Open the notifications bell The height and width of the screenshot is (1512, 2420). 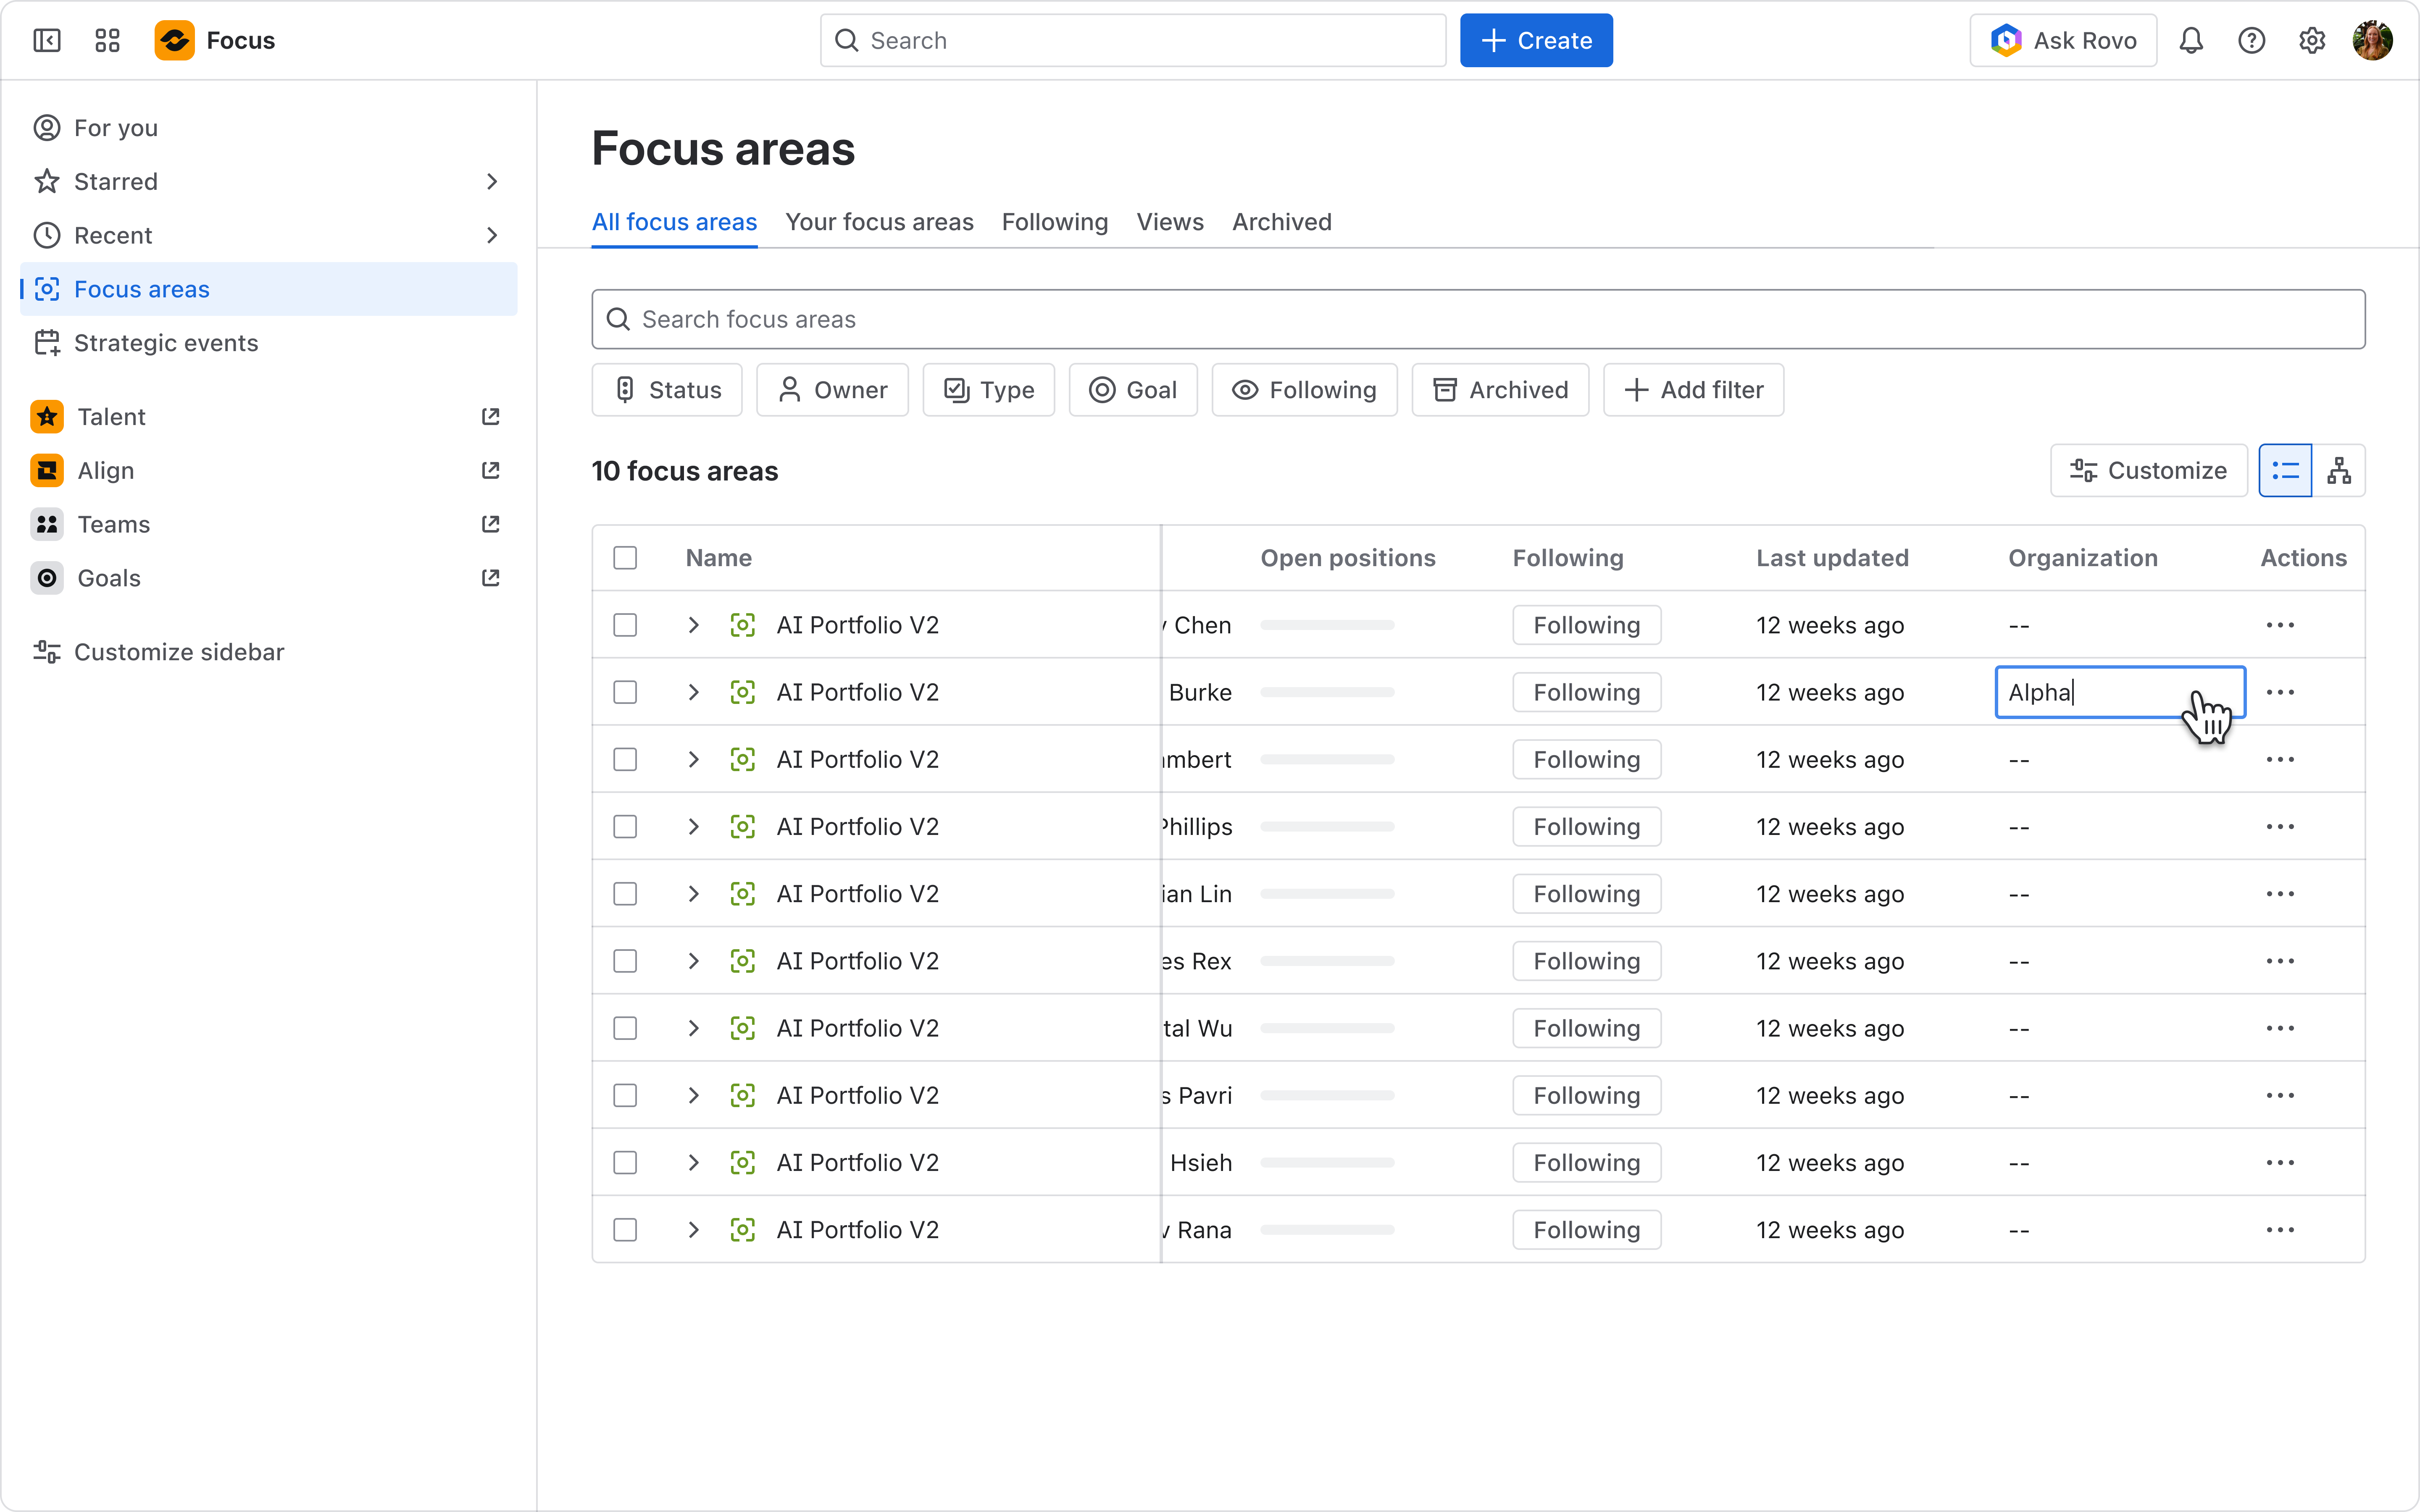coord(2191,40)
